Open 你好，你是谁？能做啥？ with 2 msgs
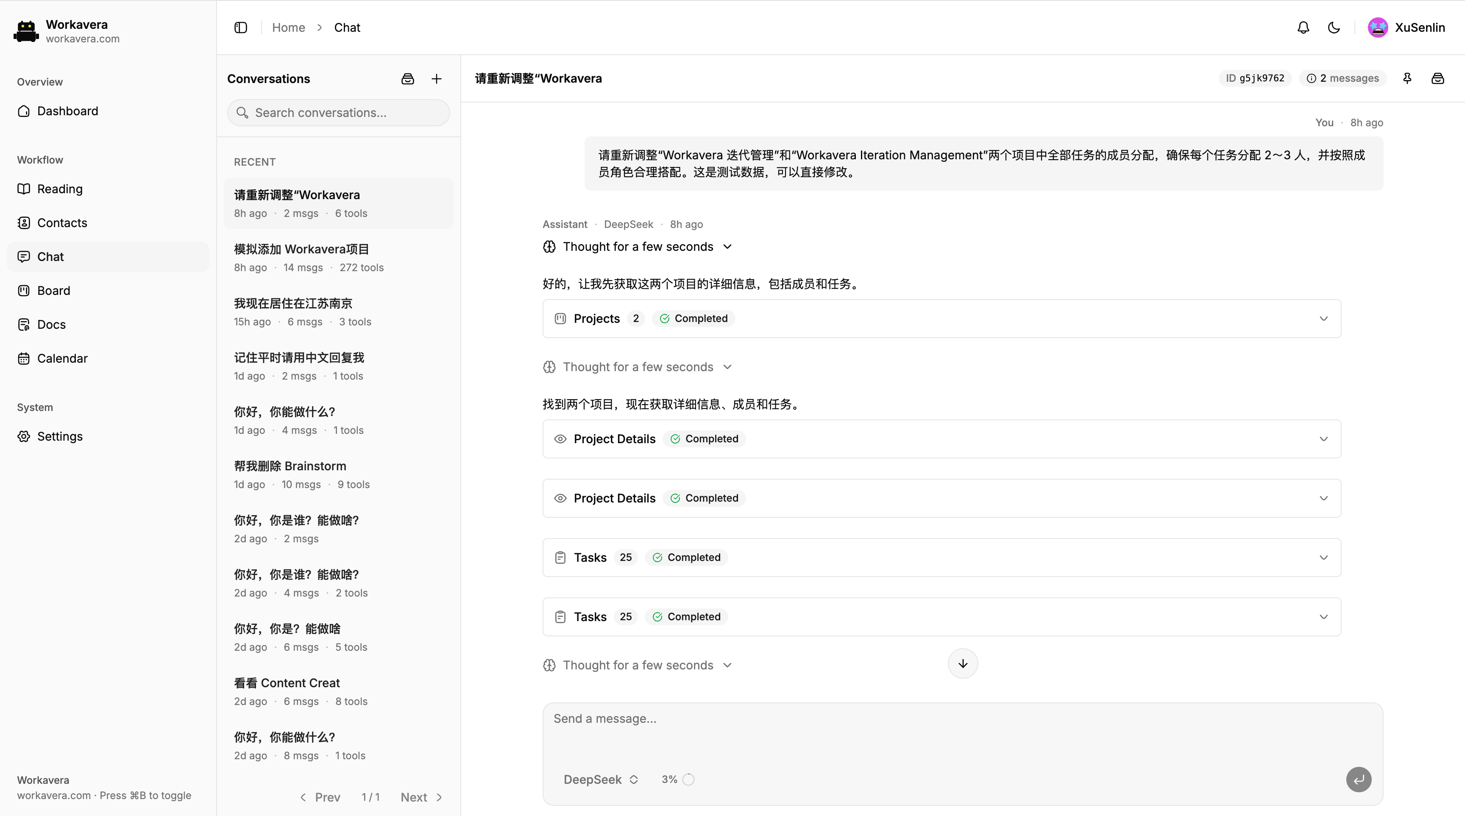Viewport: 1465px width, 816px height. [x=338, y=529]
